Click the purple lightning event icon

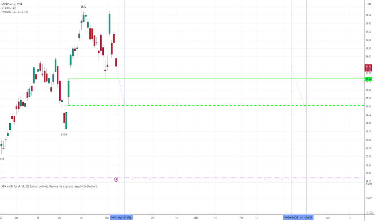coord(116,179)
